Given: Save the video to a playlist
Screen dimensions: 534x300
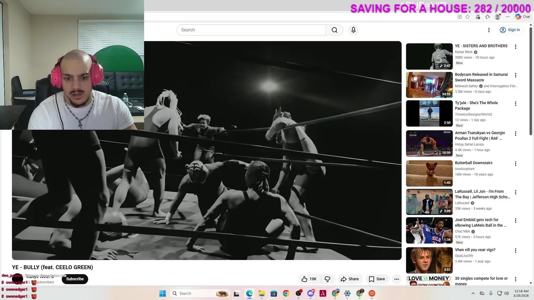Looking at the screenshot, I should 377,279.
